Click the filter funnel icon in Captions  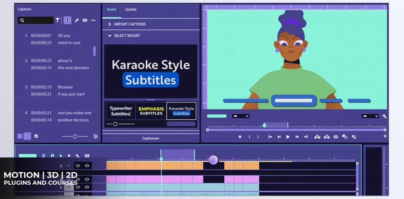point(58,20)
